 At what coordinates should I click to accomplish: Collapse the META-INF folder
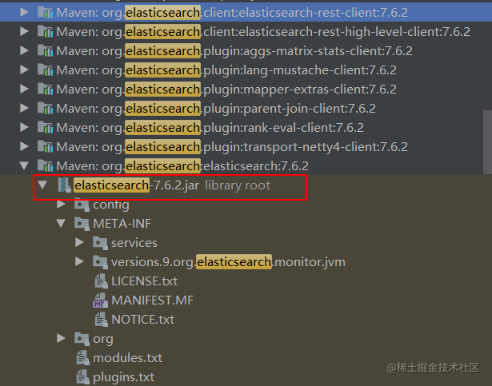[61, 224]
